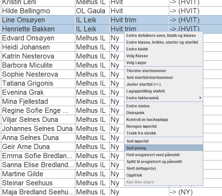222x196 pixels.
Task: Select 'Endre klasse, brikke, startnr og starttid'
Action: 162,42
